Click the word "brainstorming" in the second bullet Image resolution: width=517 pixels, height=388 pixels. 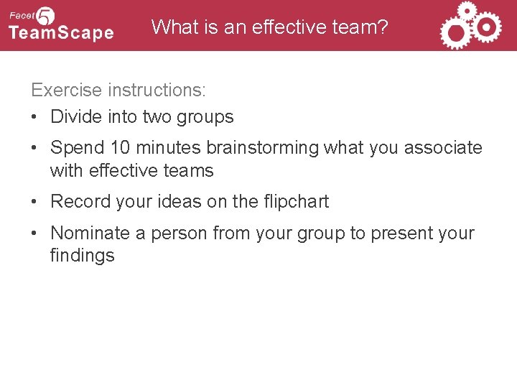[x=263, y=148]
